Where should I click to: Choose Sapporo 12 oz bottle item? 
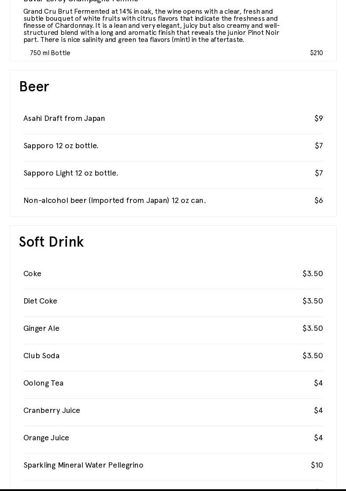pyautogui.click(x=61, y=146)
